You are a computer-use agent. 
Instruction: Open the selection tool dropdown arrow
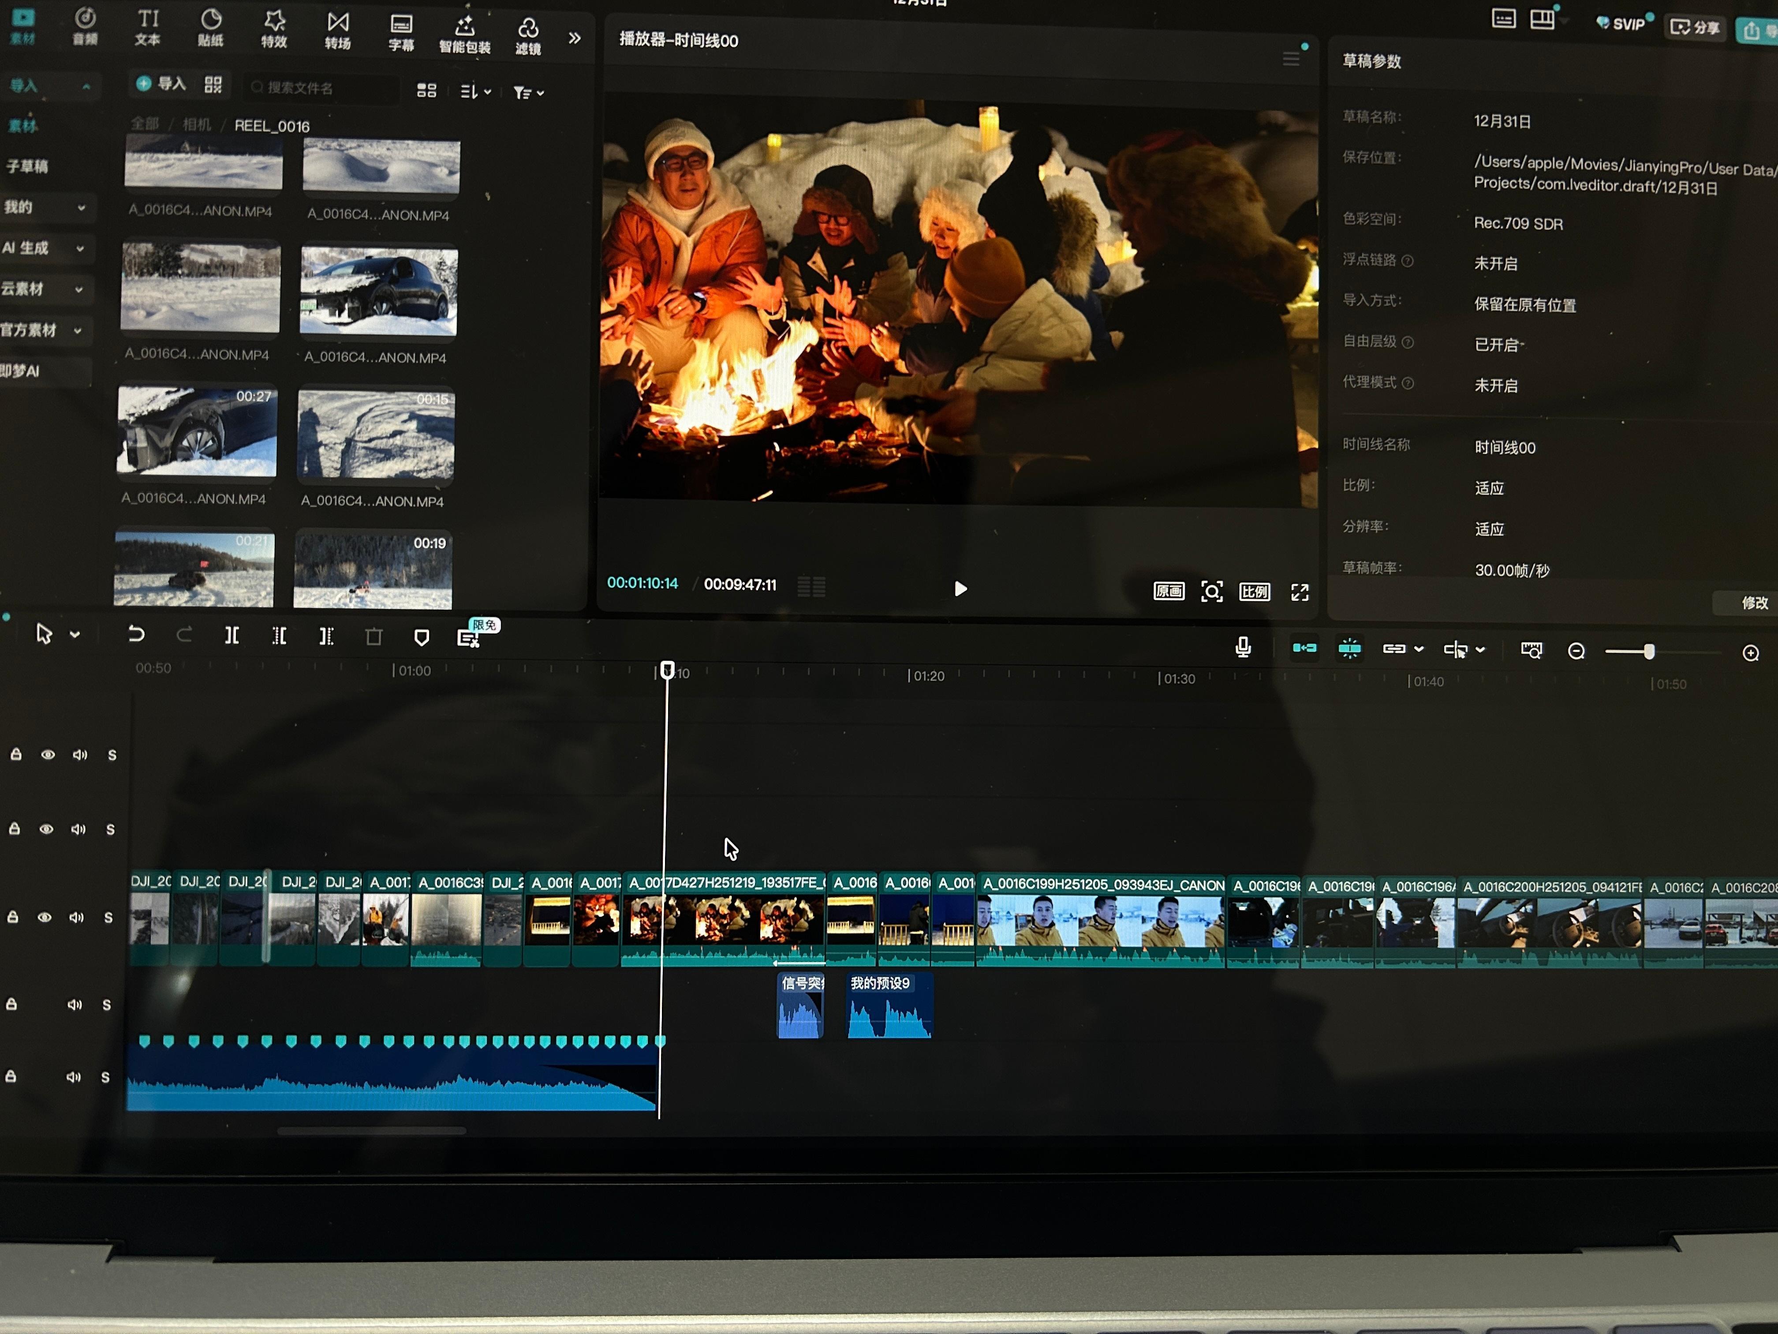(75, 634)
